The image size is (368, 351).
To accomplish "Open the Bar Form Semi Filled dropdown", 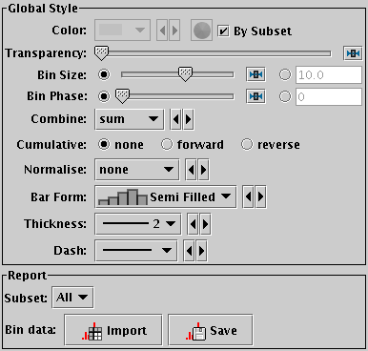I will (166, 196).
